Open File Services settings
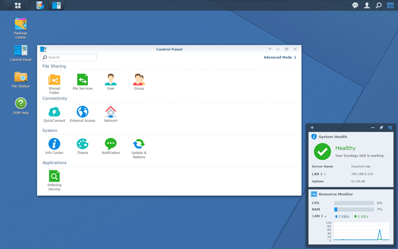 [83, 82]
